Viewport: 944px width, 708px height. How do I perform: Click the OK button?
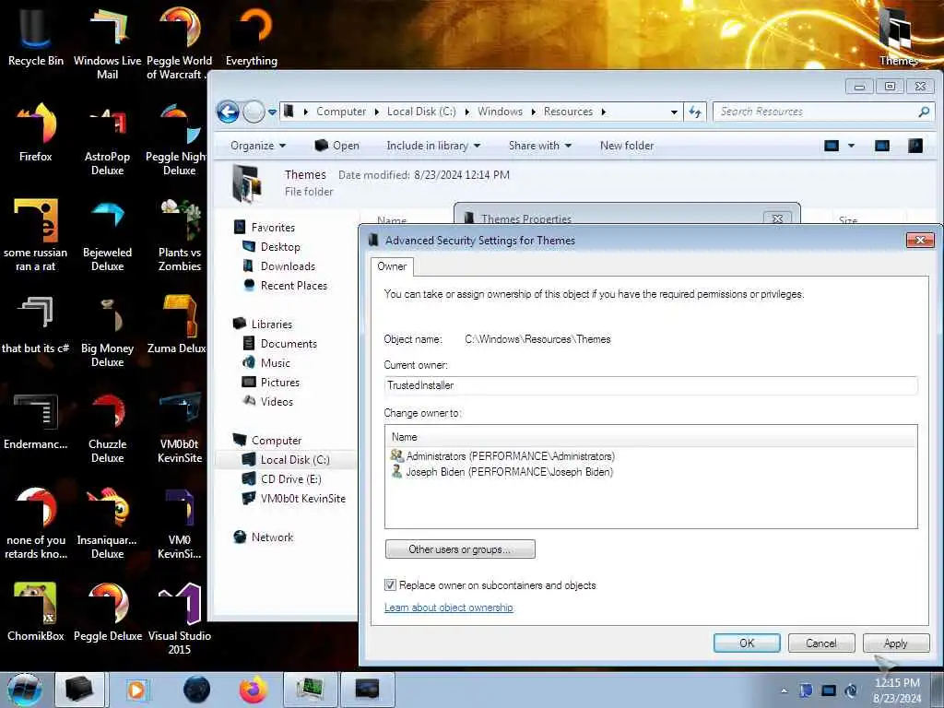click(747, 643)
